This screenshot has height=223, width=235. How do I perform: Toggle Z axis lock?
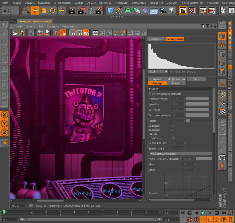4,132
